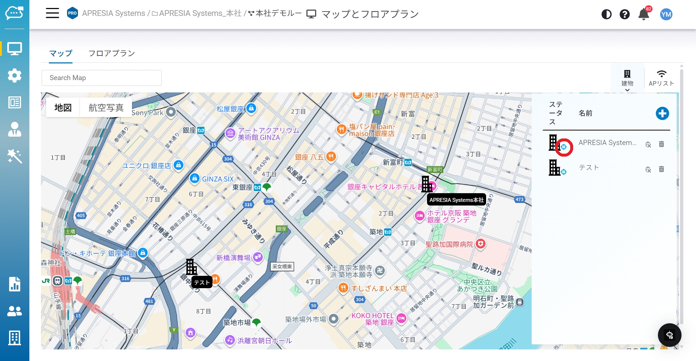Open the help question mark icon

pyautogui.click(x=624, y=14)
